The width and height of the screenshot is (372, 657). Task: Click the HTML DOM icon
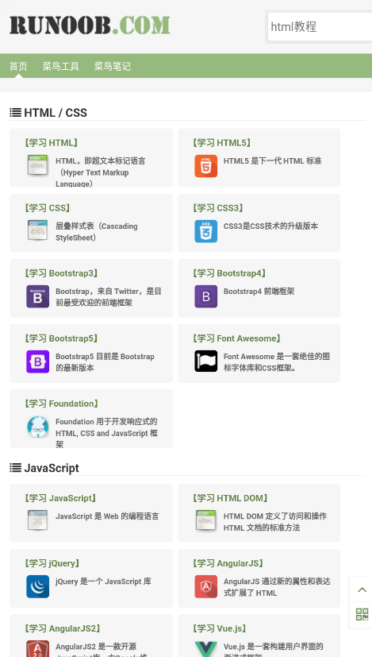point(206,520)
